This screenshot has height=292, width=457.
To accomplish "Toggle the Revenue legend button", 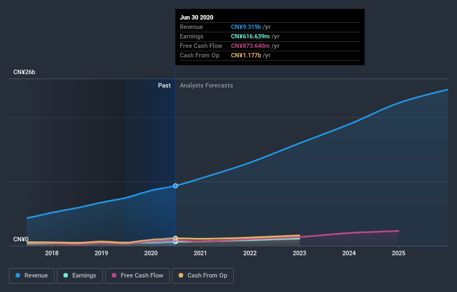I will click(32, 276).
